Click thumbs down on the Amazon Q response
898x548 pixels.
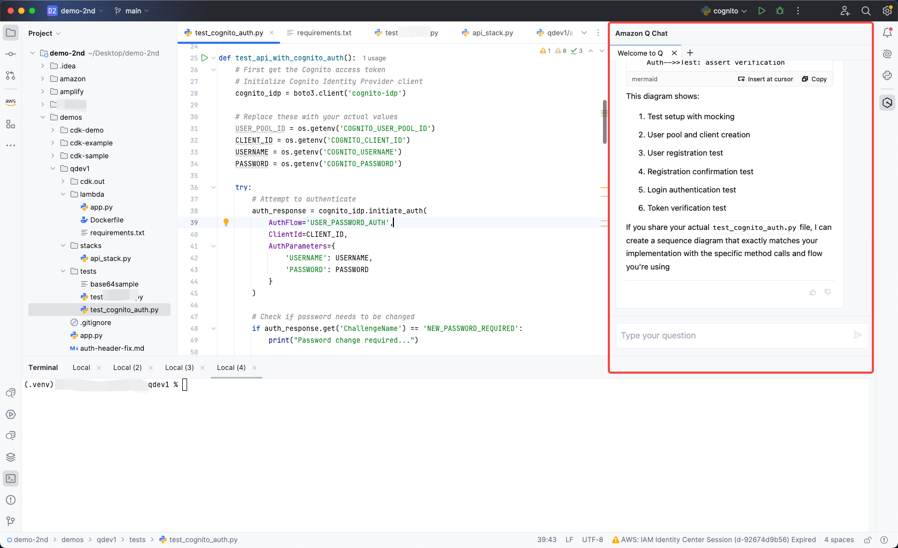tap(828, 292)
